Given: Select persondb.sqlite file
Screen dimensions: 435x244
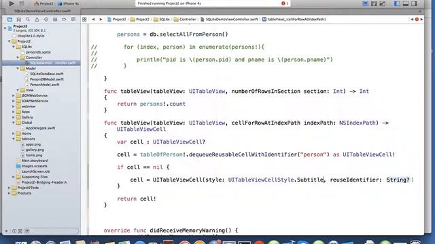Looking at the screenshot, I should [38, 52].
